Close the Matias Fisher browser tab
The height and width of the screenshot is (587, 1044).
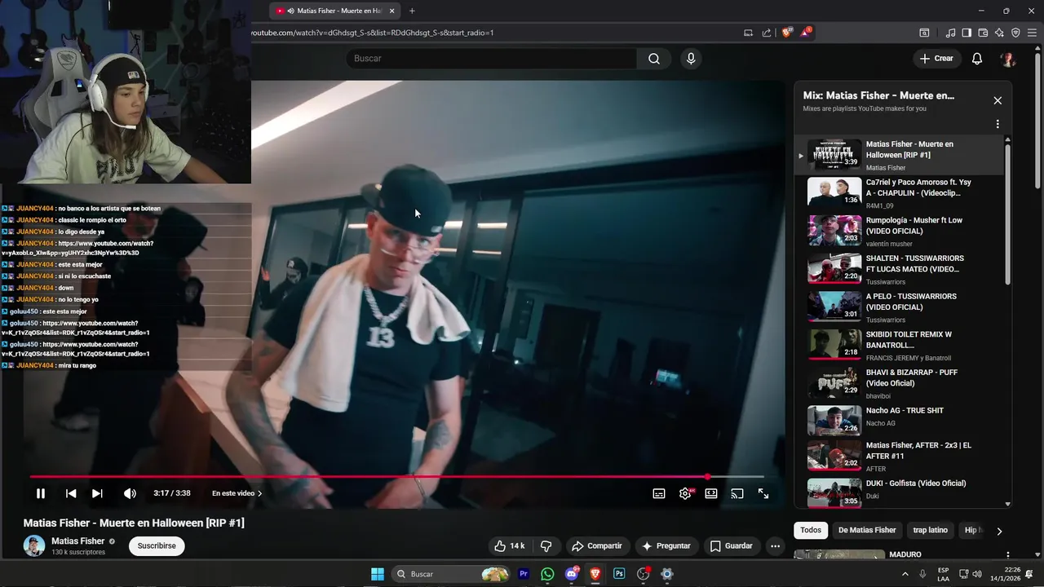[x=392, y=11]
